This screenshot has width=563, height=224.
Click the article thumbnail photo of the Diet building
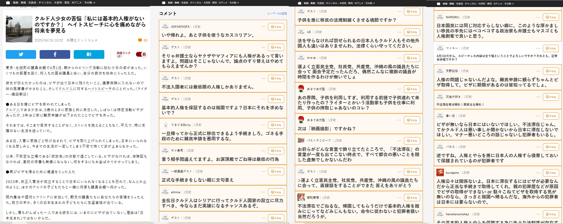(19, 29)
